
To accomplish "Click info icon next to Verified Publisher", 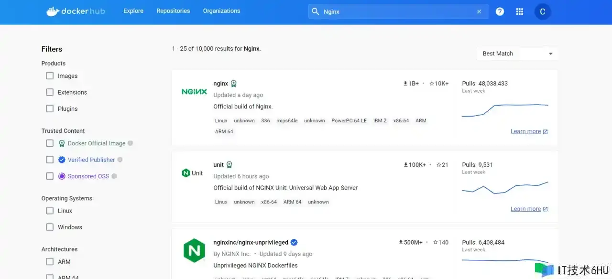I will tap(120, 160).
